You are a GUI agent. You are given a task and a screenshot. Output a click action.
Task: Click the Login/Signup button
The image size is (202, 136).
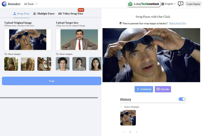(x=193, y=4)
